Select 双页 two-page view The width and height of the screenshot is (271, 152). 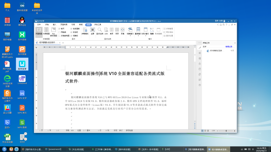(117, 31)
